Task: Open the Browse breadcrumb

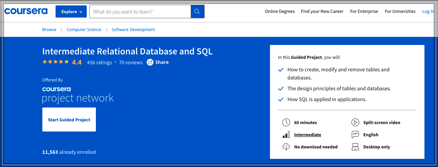Action: pos(49,30)
